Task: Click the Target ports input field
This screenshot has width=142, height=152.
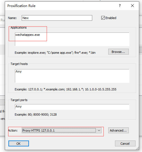Action: [72, 107]
